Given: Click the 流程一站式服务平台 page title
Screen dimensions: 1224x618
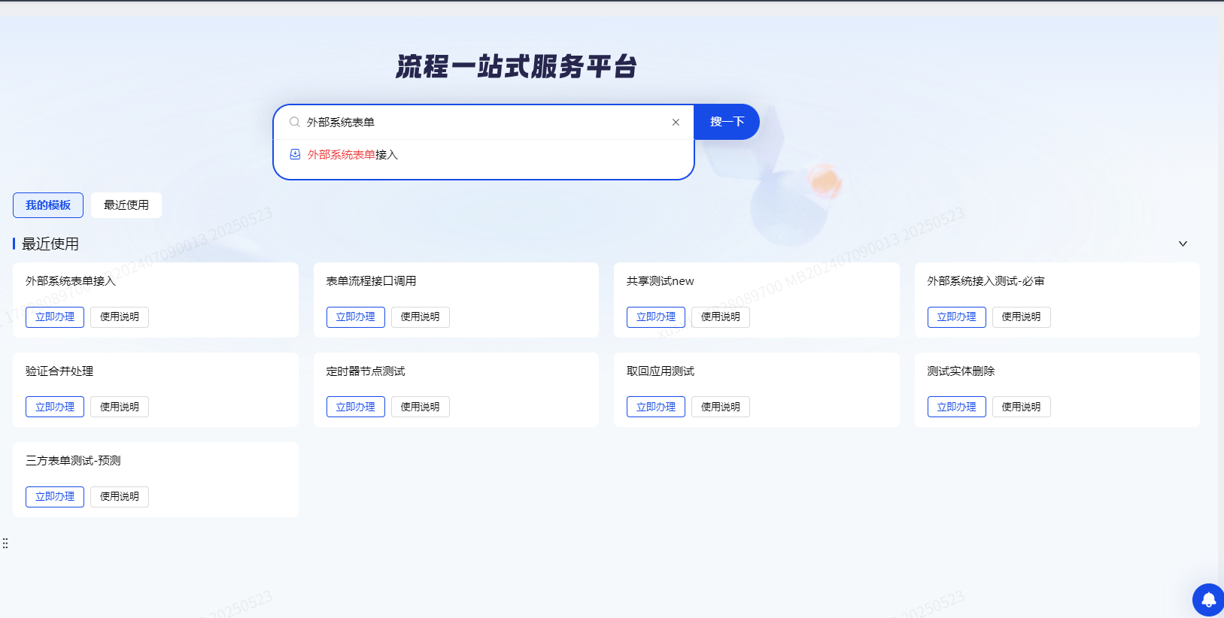Looking at the screenshot, I should (x=517, y=67).
